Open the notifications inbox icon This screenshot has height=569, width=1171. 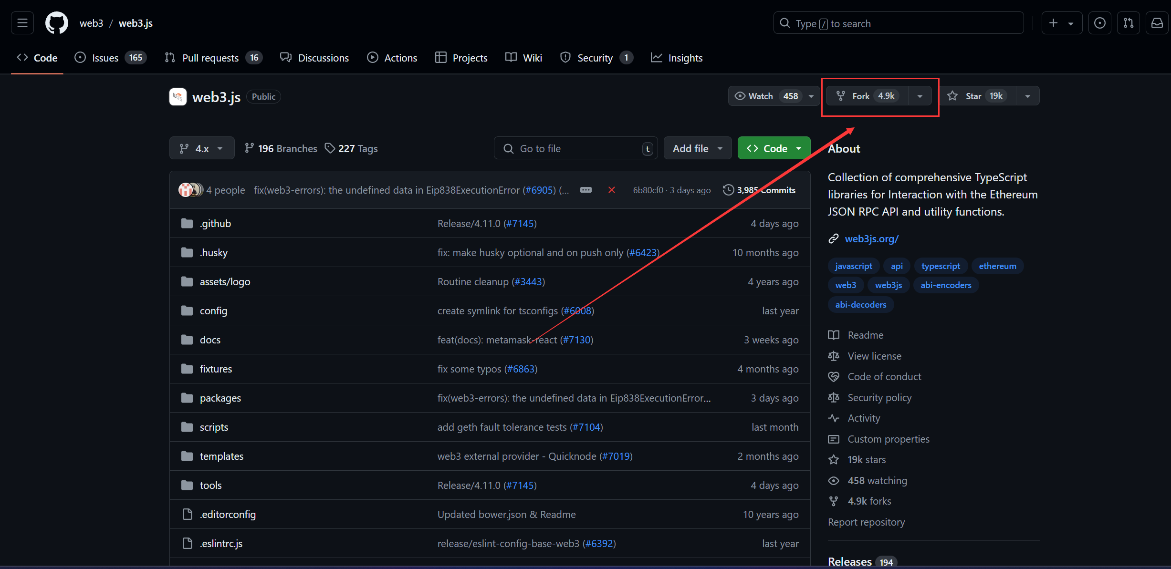[1157, 23]
